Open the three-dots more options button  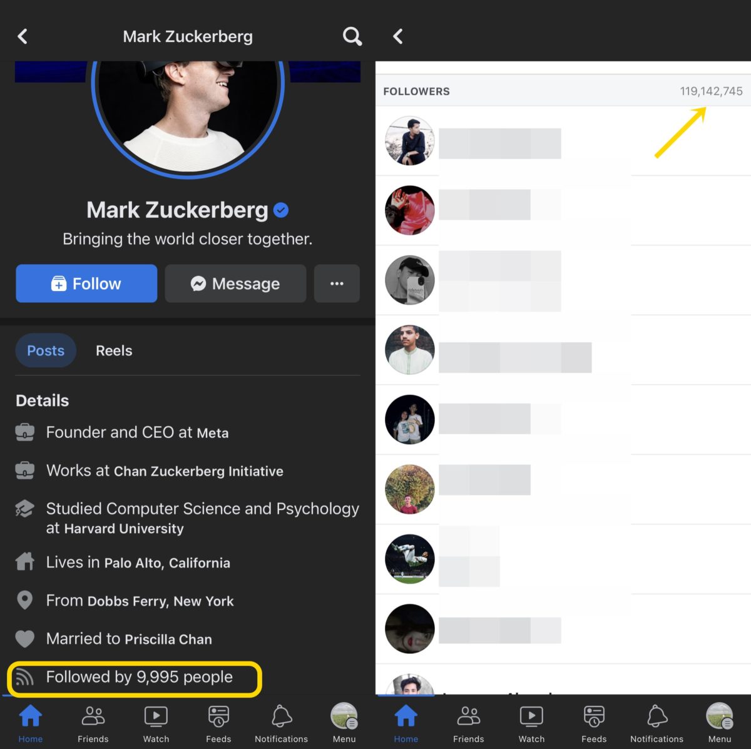[x=337, y=283]
